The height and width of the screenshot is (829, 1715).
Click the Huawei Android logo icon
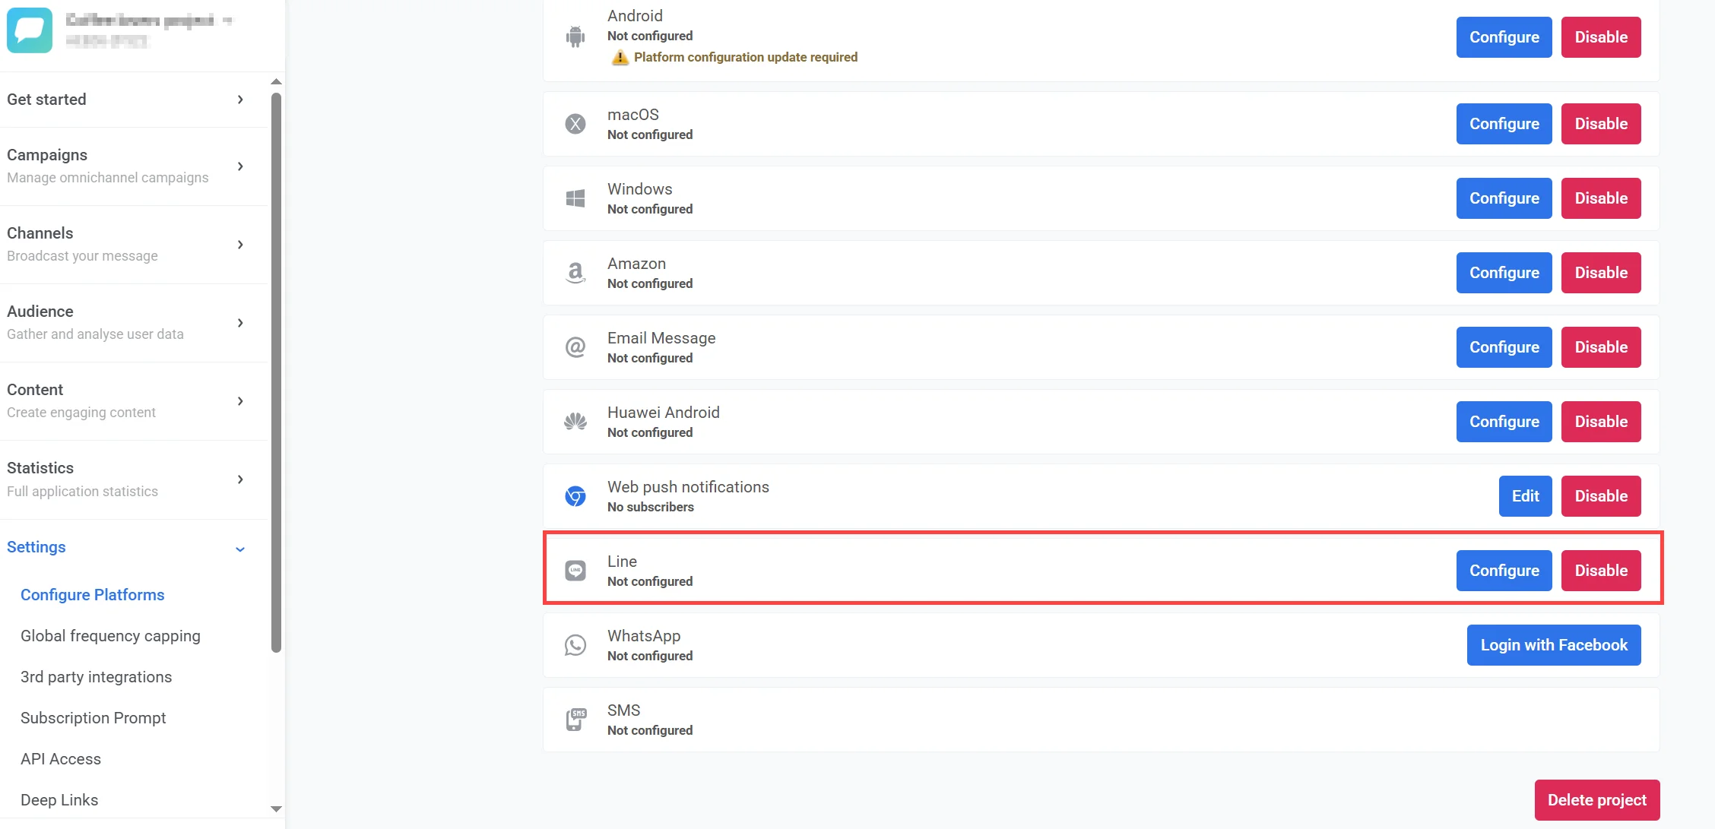tap(575, 422)
